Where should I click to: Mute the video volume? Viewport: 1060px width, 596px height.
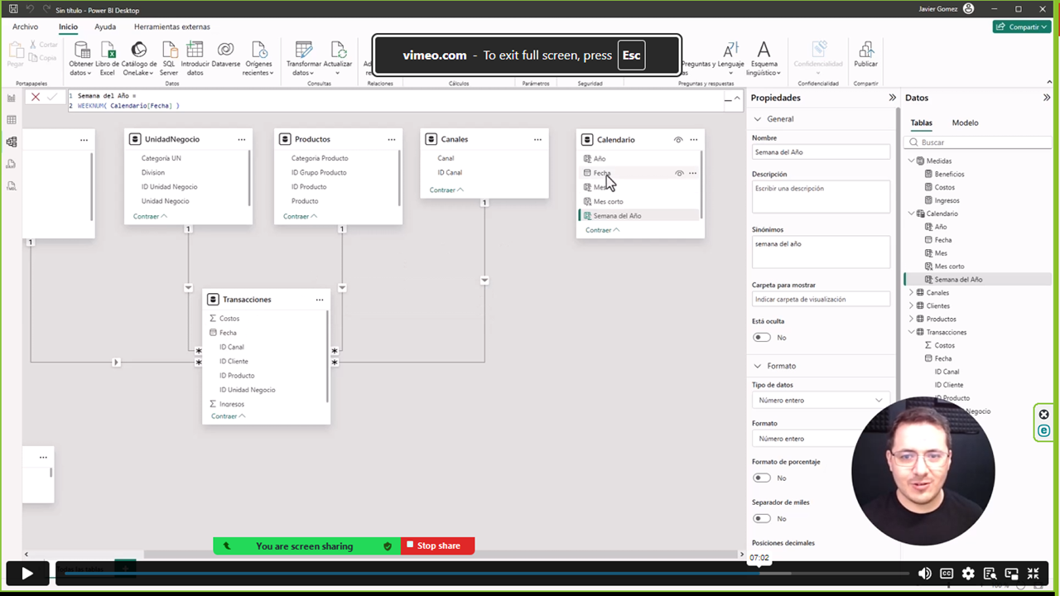click(925, 573)
